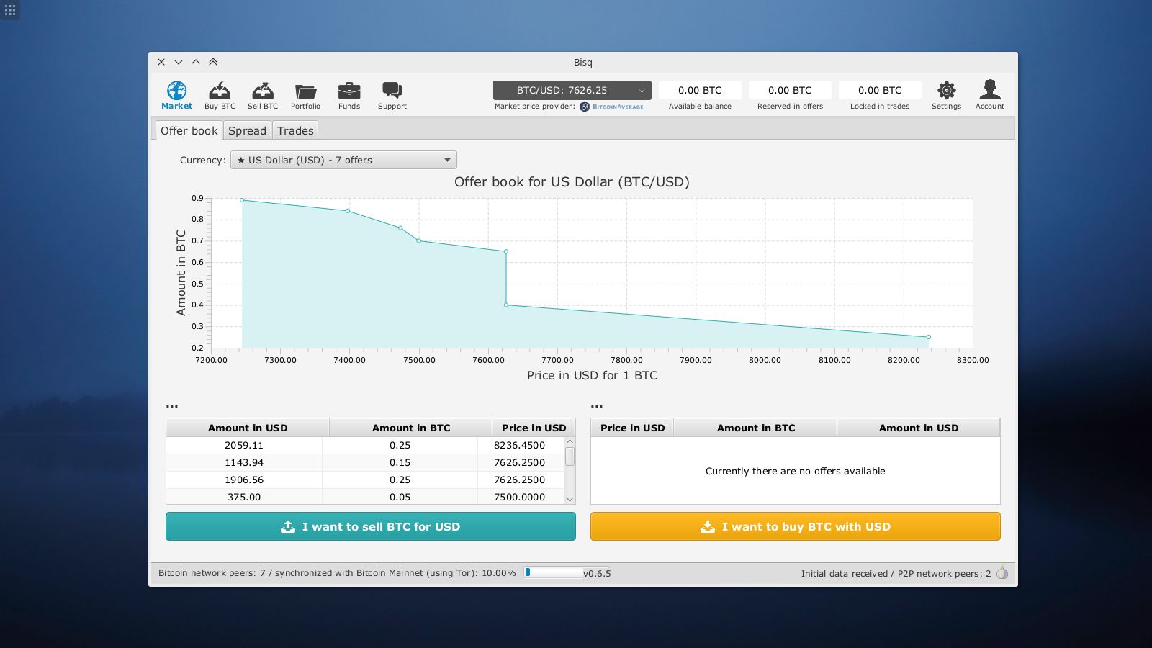
Task: Click the Available balance 0.00 BTC field
Action: [700, 90]
